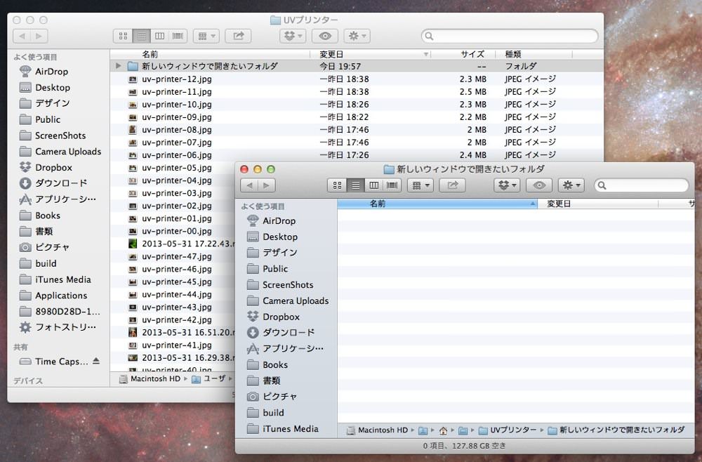Viewport: 702px width, 462px height.
Task: Click Share button in UVプリンター window
Action: 238,36
